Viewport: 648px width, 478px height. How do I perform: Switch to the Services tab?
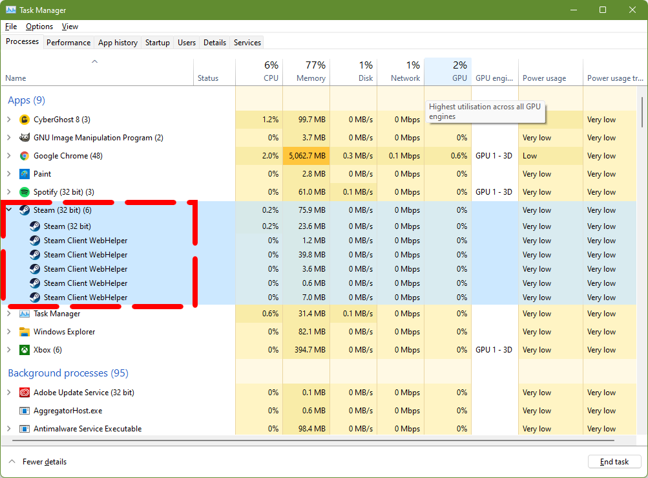(x=247, y=43)
